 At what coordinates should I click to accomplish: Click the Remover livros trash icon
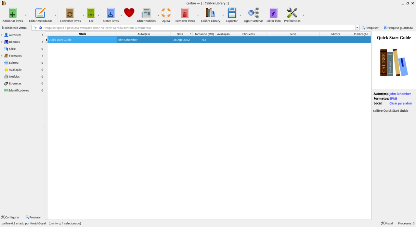point(185,13)
